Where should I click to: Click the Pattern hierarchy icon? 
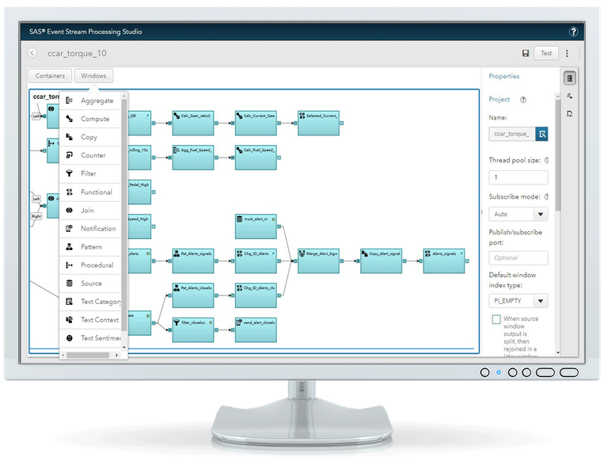(70, 247)
